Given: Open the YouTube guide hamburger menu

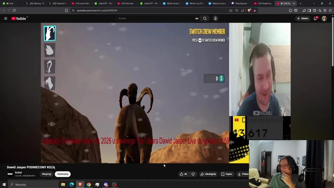Looking at the screenshot, I should [5, 18].
